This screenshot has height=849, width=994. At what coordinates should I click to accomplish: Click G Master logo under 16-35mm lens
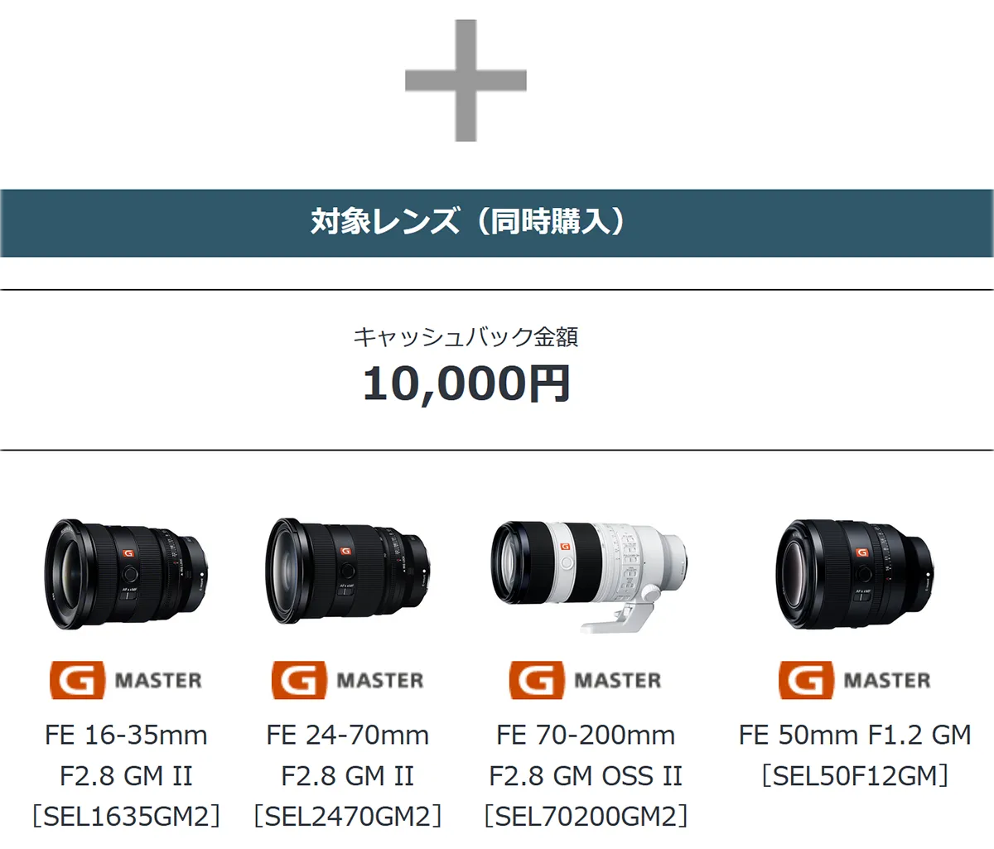pyautogui.click(x=126, y=680)
